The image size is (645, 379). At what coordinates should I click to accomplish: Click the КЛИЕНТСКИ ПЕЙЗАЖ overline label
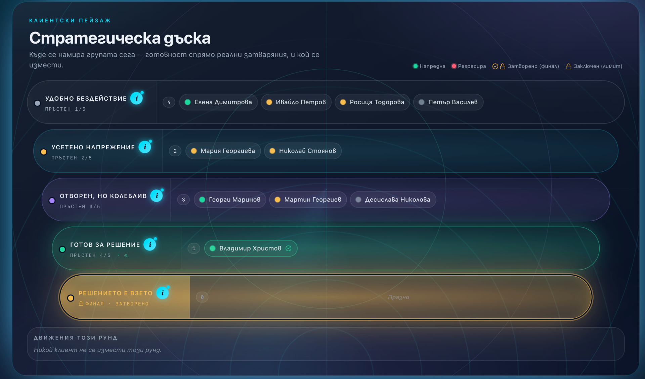[70, 20]
